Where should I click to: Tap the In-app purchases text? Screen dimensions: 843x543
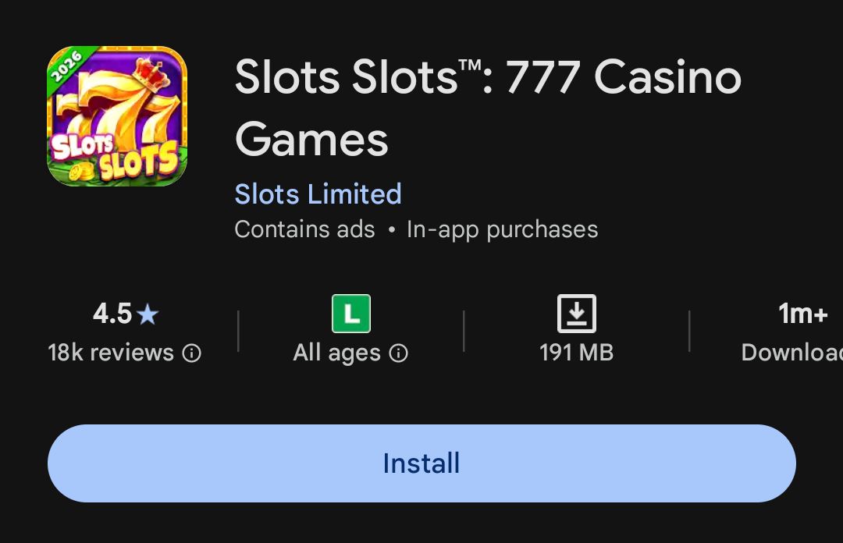[502, 229]
